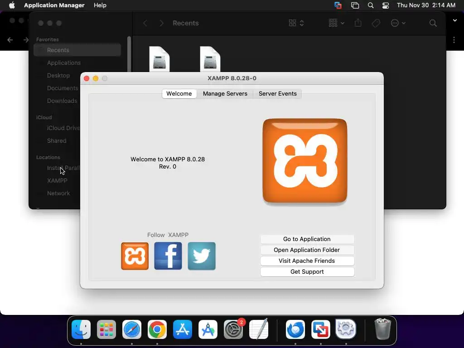Screen dimensions: 464x348
Task: Open TextEdit from the Dock
Action: point(259,329)
